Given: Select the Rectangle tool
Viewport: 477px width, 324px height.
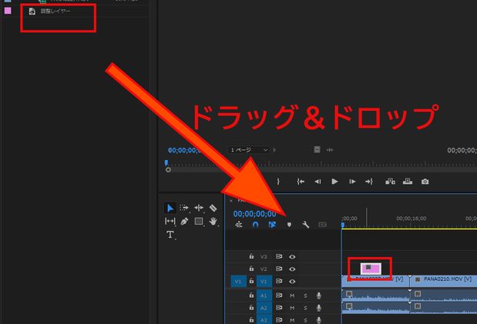Looking at the screenshot, I should [x=199, y=222].
